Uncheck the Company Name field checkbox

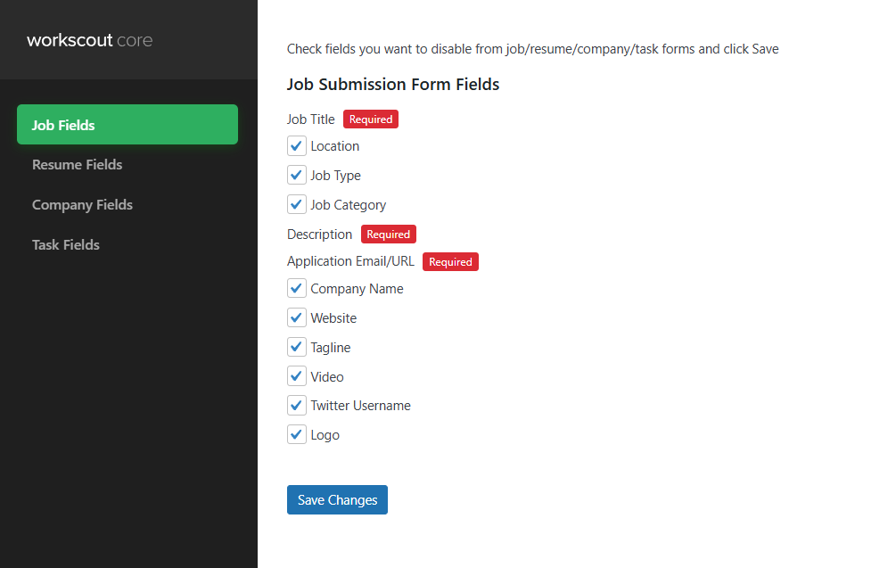coord(297,289)
